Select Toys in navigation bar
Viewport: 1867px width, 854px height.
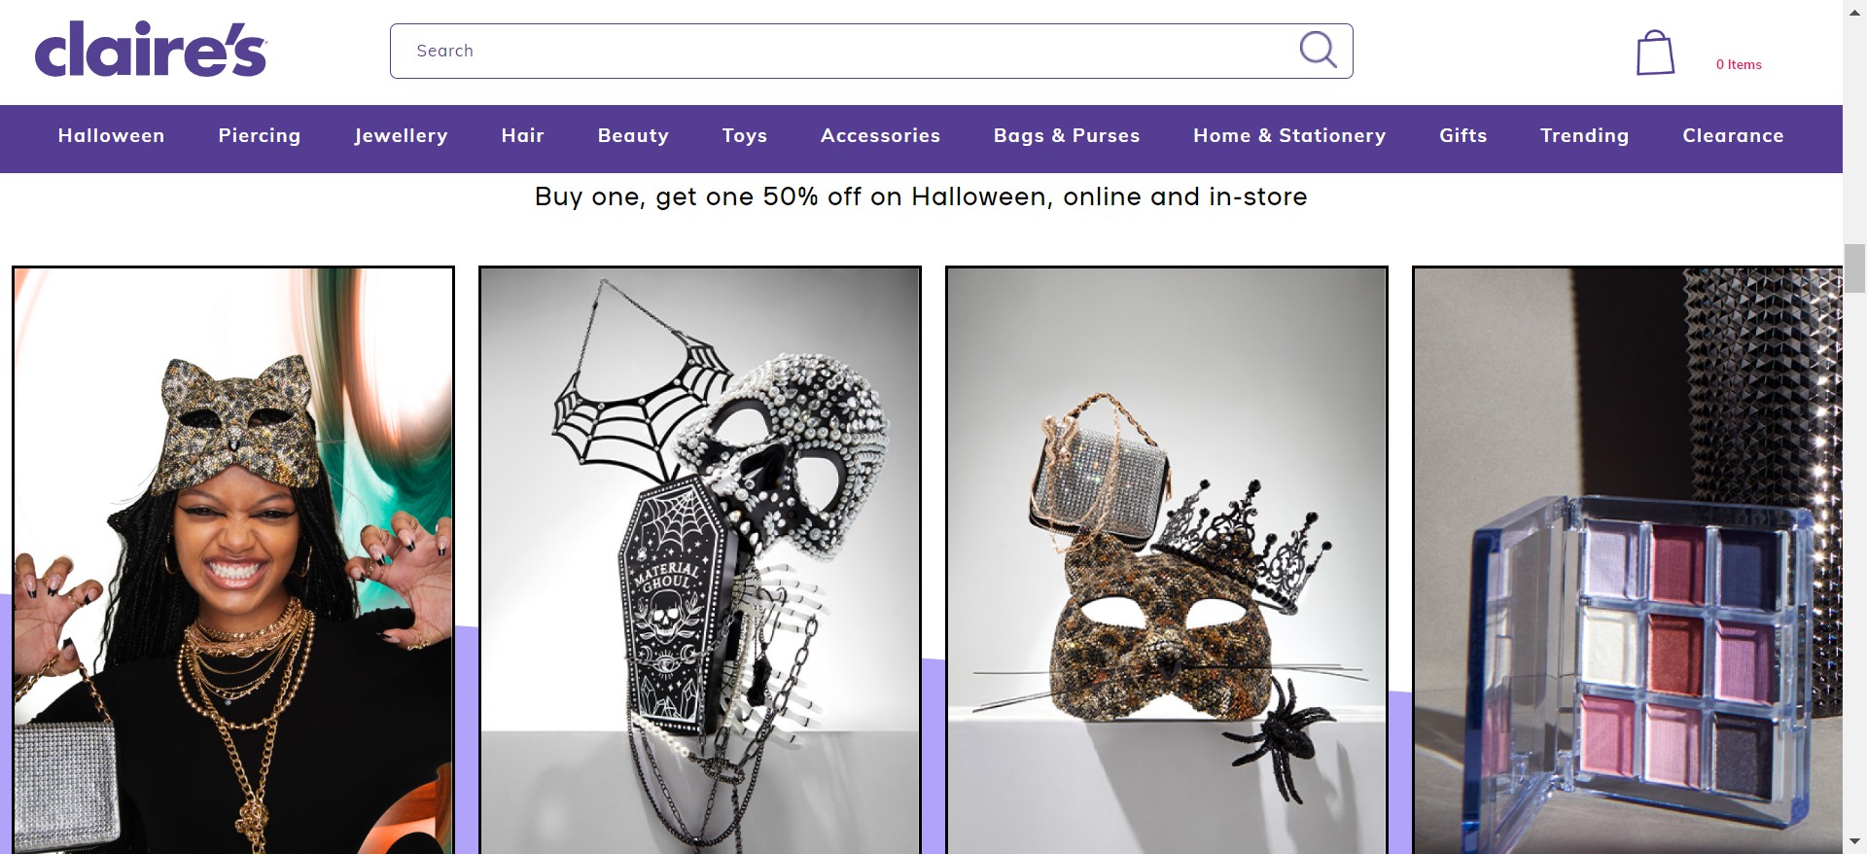point(745,136)
